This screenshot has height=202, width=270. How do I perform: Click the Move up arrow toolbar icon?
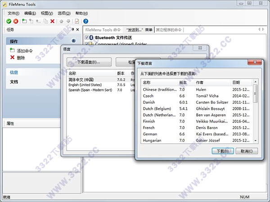[x=61, y=21]
